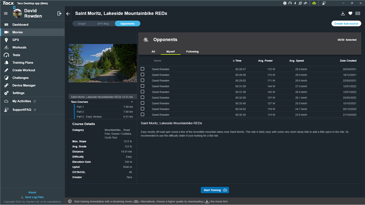
Task: Sort opponents by Avg. Power column
Action: point(265,61)
